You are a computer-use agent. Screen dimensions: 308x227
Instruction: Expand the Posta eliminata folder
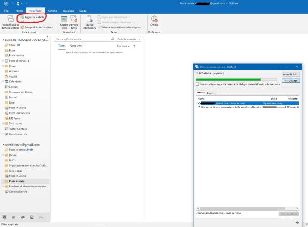3,61
